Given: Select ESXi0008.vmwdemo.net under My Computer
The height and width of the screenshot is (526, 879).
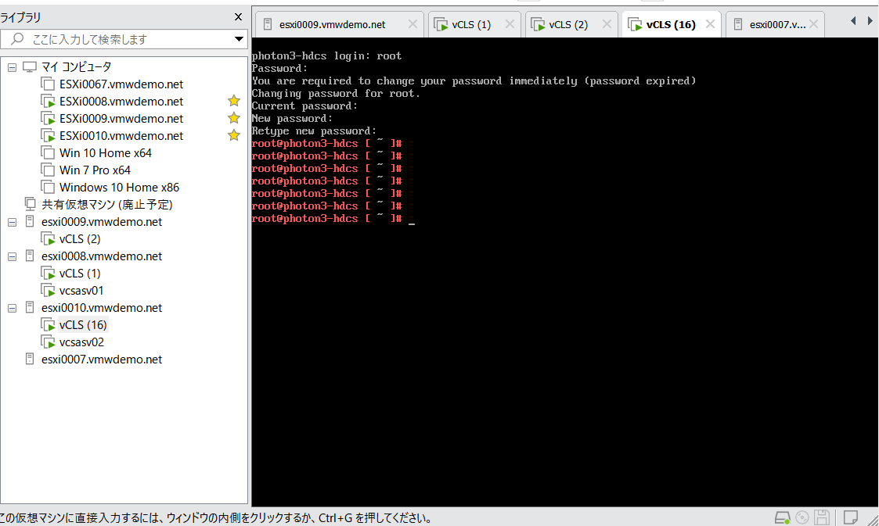Looking at the screenshot, I should [121, 102].
